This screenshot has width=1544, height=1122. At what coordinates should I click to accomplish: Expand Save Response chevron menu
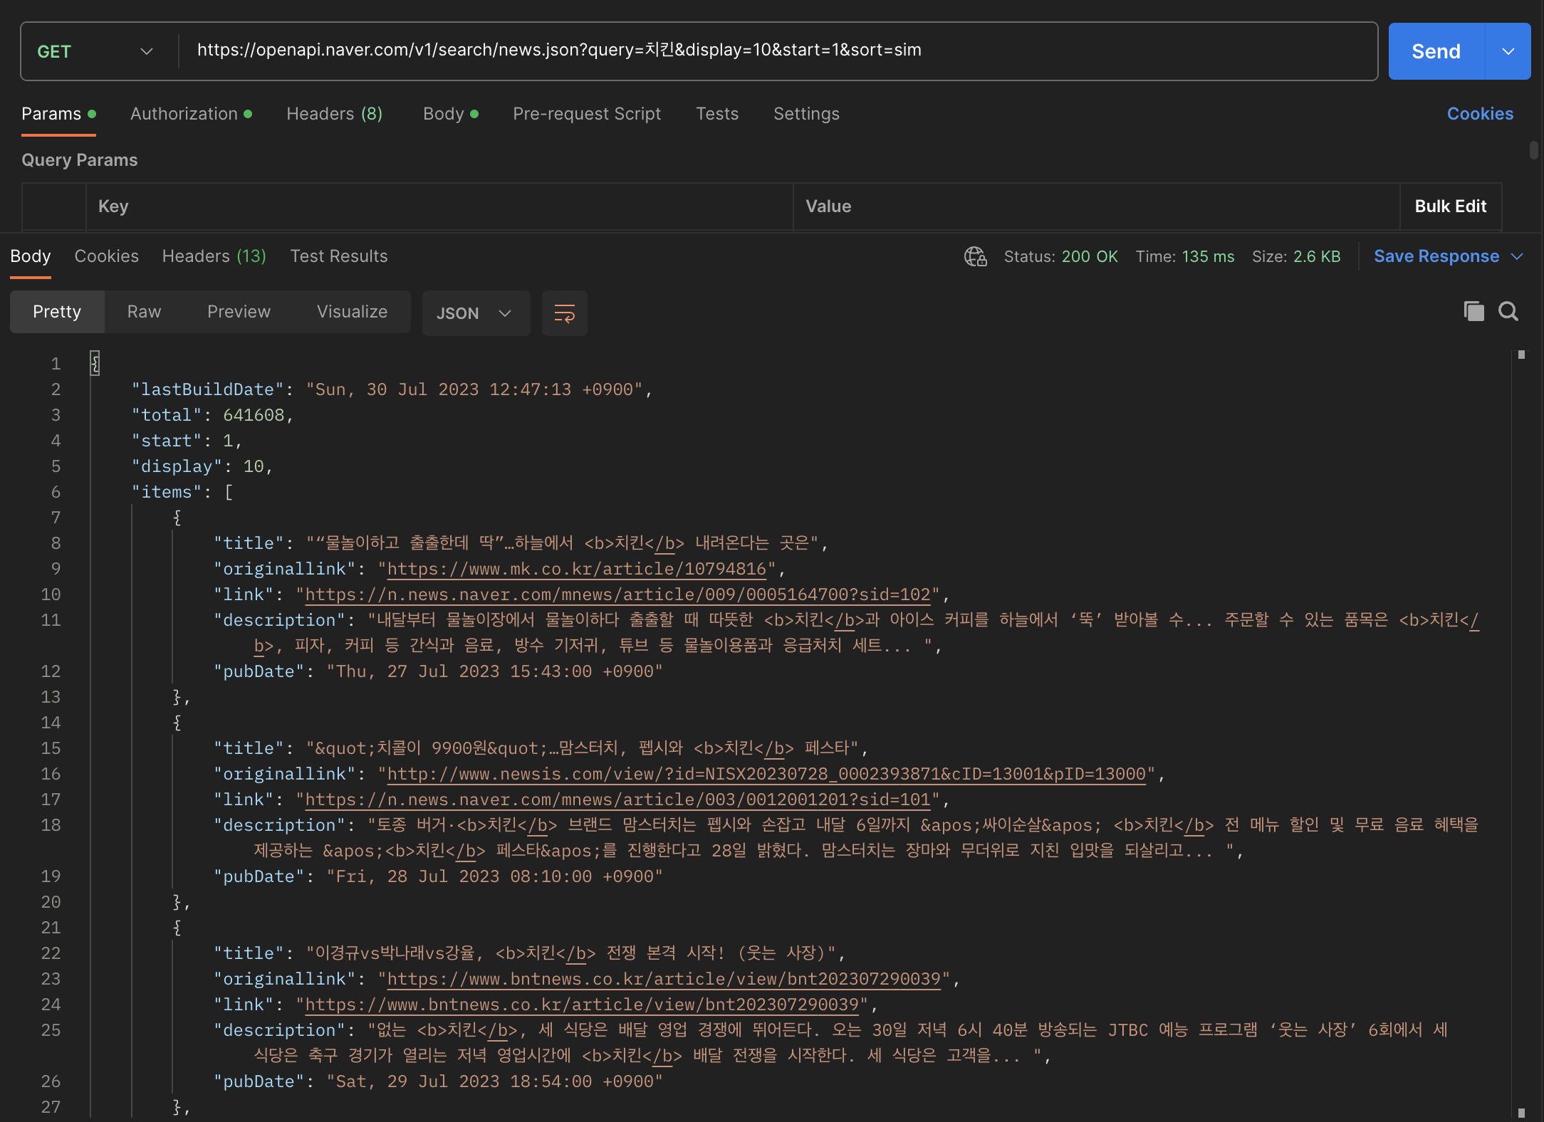[x=1518, y=256]
